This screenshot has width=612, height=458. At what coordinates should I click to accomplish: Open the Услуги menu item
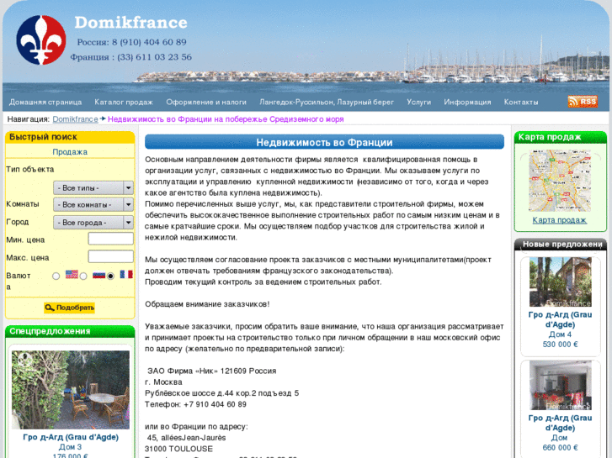[x=418, y=103]
